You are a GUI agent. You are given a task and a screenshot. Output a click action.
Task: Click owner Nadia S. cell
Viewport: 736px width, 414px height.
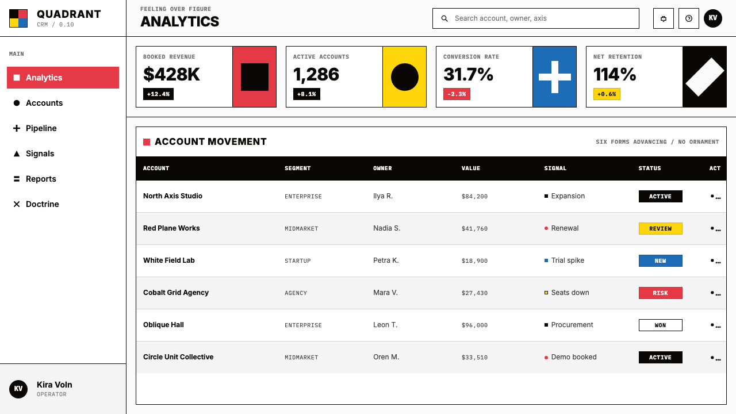[386, 228]
